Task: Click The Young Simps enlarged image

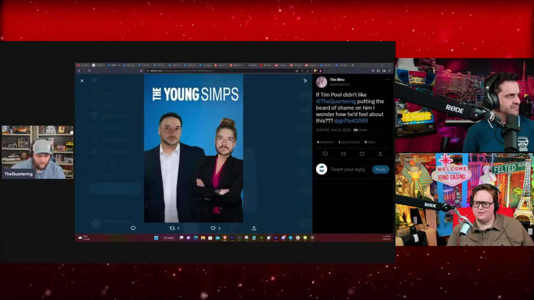Action: [x=194, y=148]
